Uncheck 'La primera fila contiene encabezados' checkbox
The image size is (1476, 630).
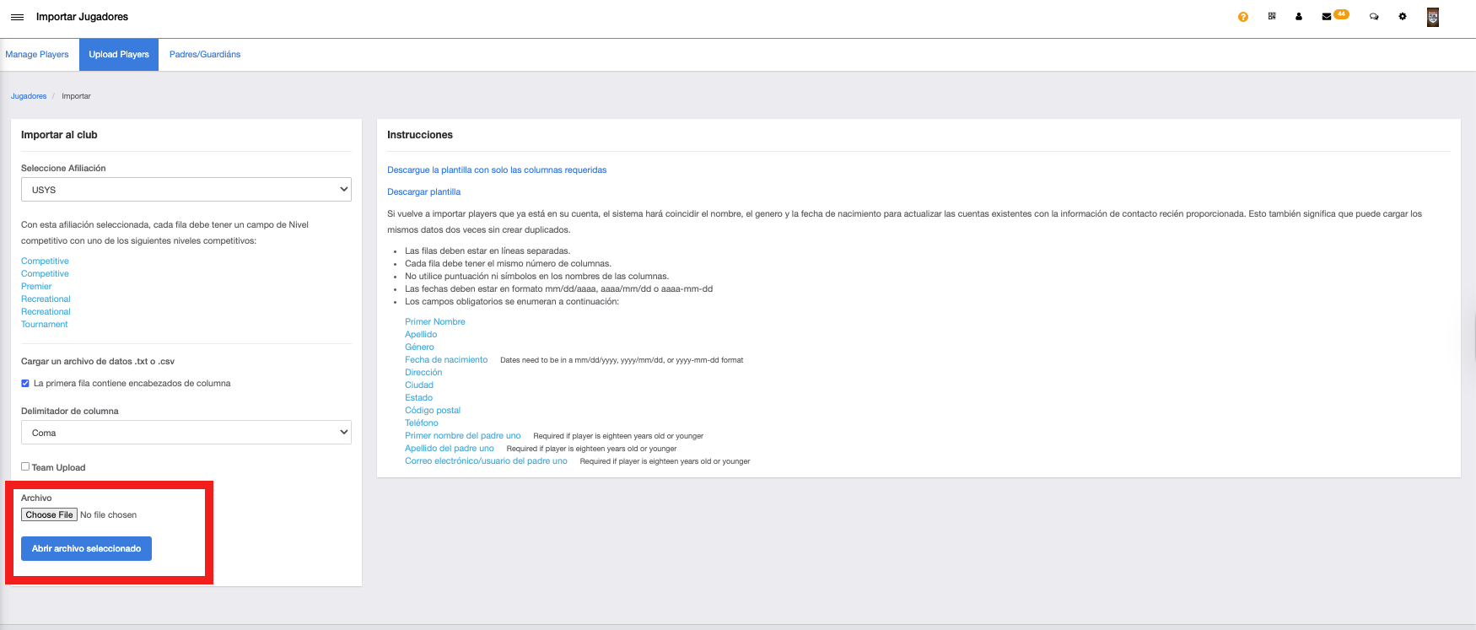tap(25, 383)
